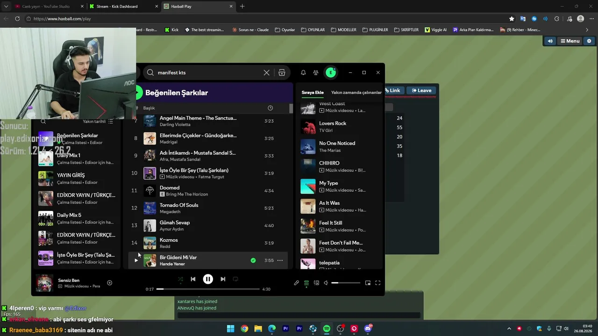Play the Bir Gideni Mi Var row
Image resolution: width=598 pixels, height=336 pixels.
(136, 260)
